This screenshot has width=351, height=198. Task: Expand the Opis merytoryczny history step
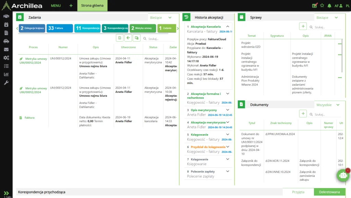[x=228, y=110]
